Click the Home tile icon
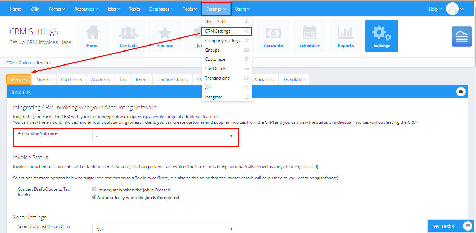The height and width of the screenshot is (233, 476). pos(92,33)
